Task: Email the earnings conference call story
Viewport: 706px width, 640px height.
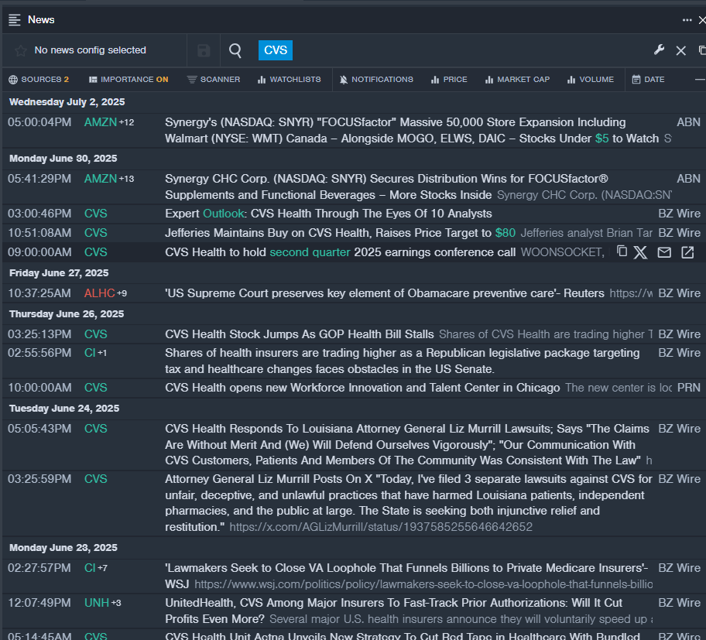Action: 664,252
